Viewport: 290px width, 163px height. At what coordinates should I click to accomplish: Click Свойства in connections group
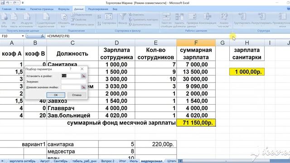tap(79, 19)
